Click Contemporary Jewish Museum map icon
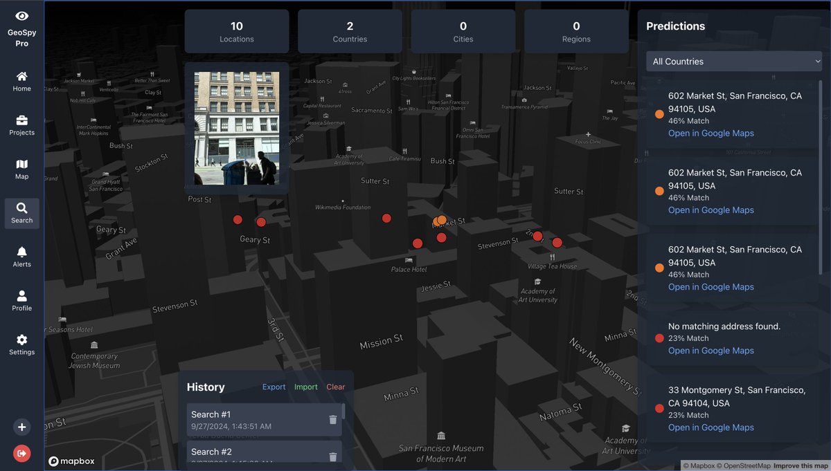The image size is (831, 471). click(94, 345)
